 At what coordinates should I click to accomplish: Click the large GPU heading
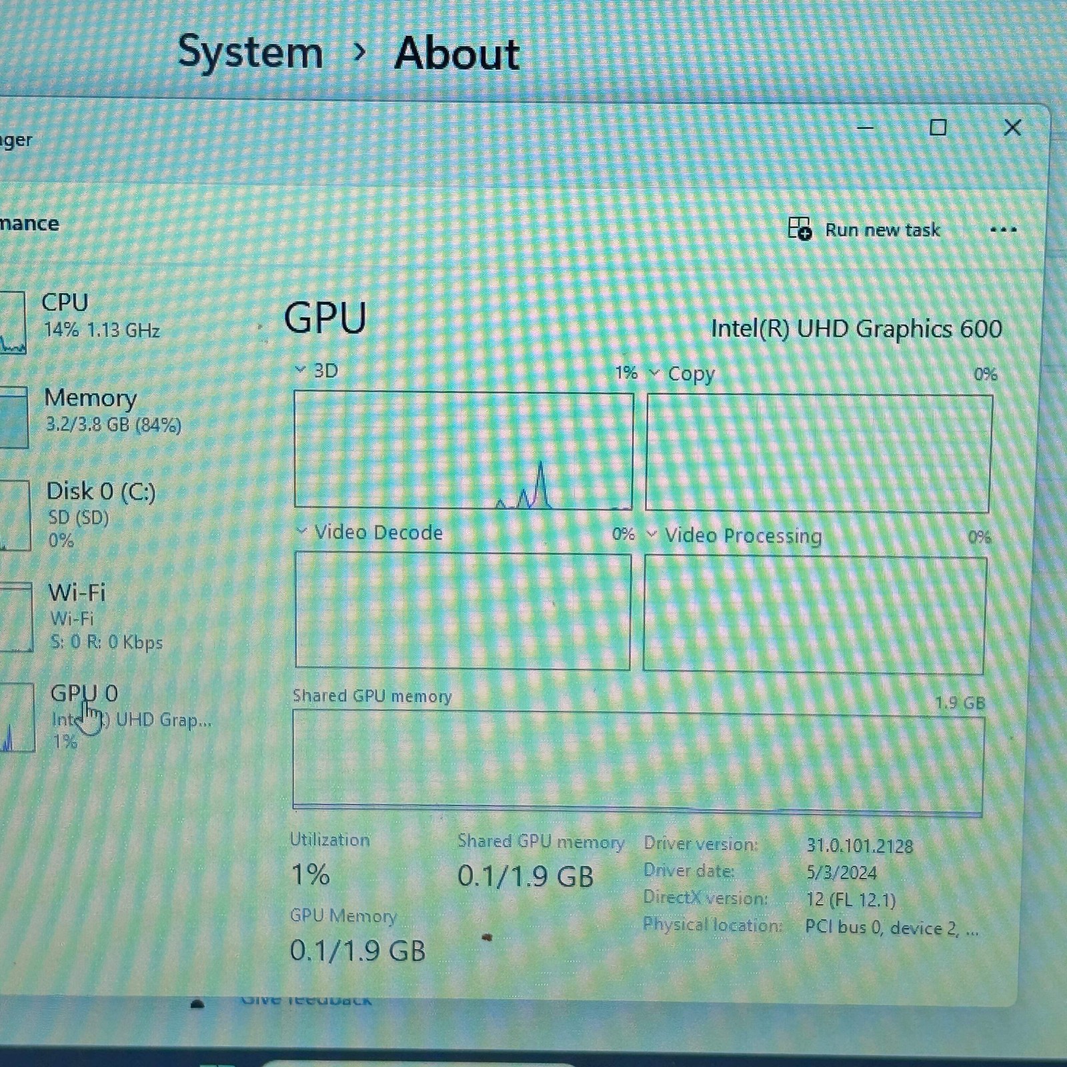pos(325,317)
